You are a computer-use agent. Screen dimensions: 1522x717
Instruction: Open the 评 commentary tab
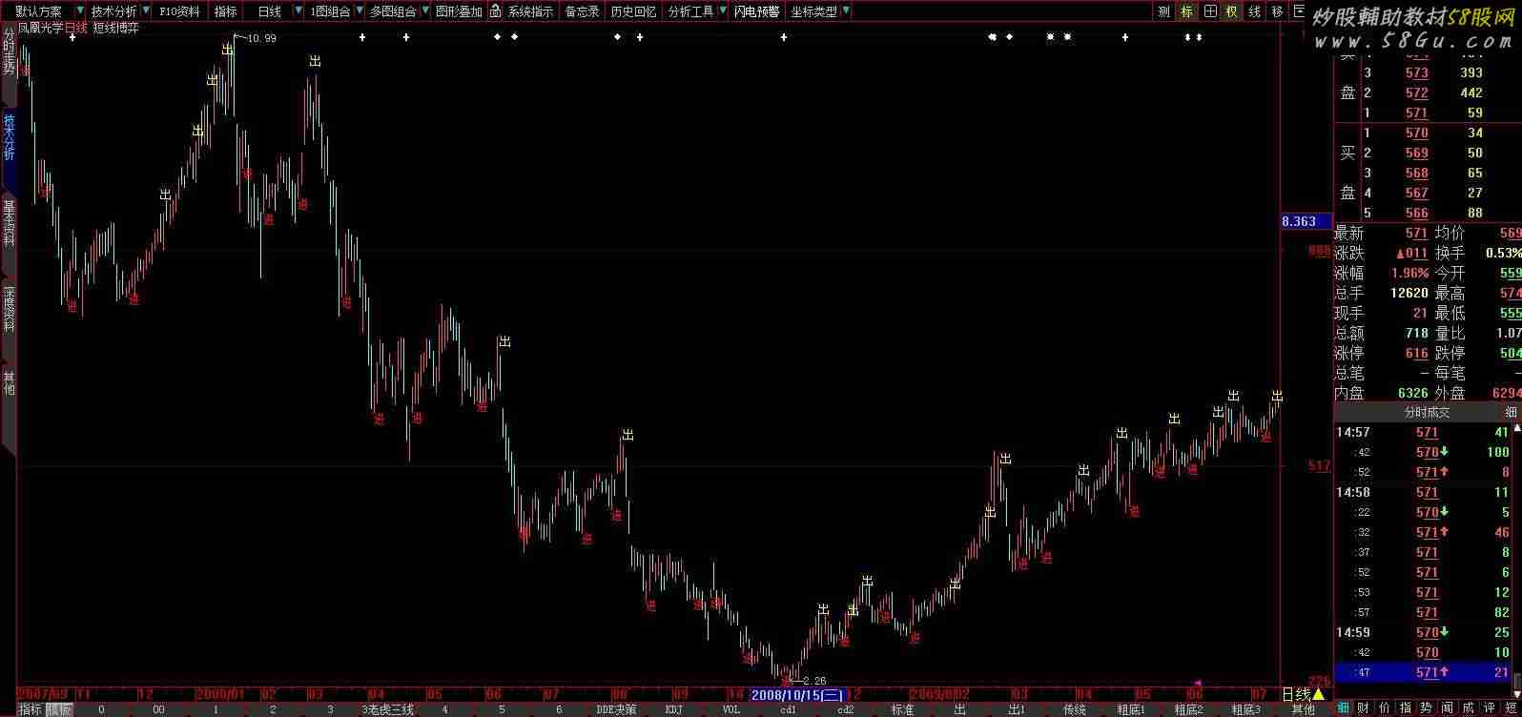(x=1489, y=707)
